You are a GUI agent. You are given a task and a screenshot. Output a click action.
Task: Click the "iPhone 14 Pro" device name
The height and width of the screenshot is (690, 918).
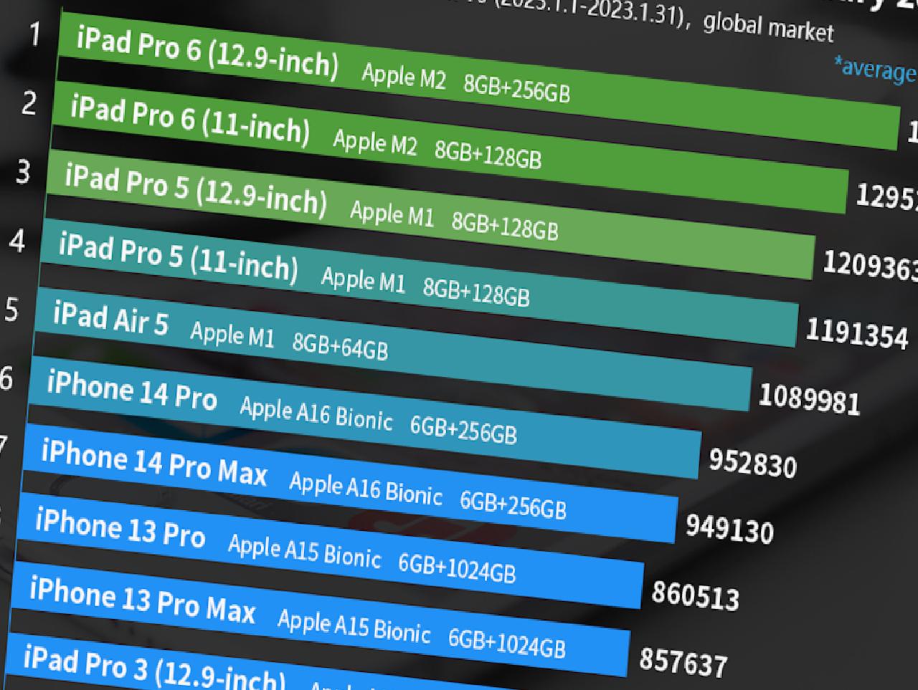[x=132, y=390]
